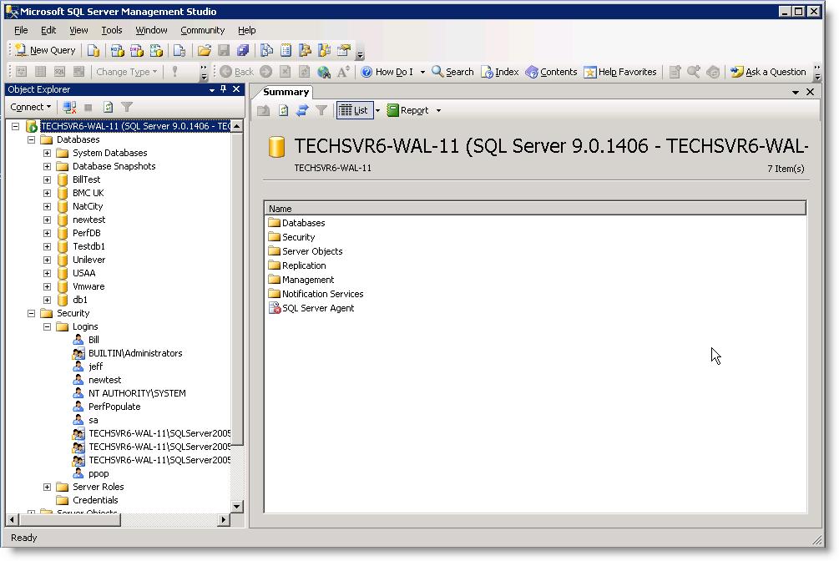
Task: Click Object Explorer vertical scrollbar up arrow
Action: [236, 126]
